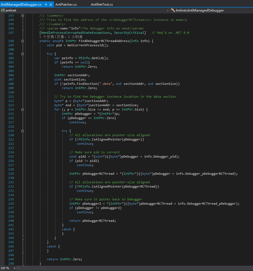Click the "1 个引用" CodeLens references link
This screenshot has height=271, width=253.
pyautogui.click(x=47, y=37)
